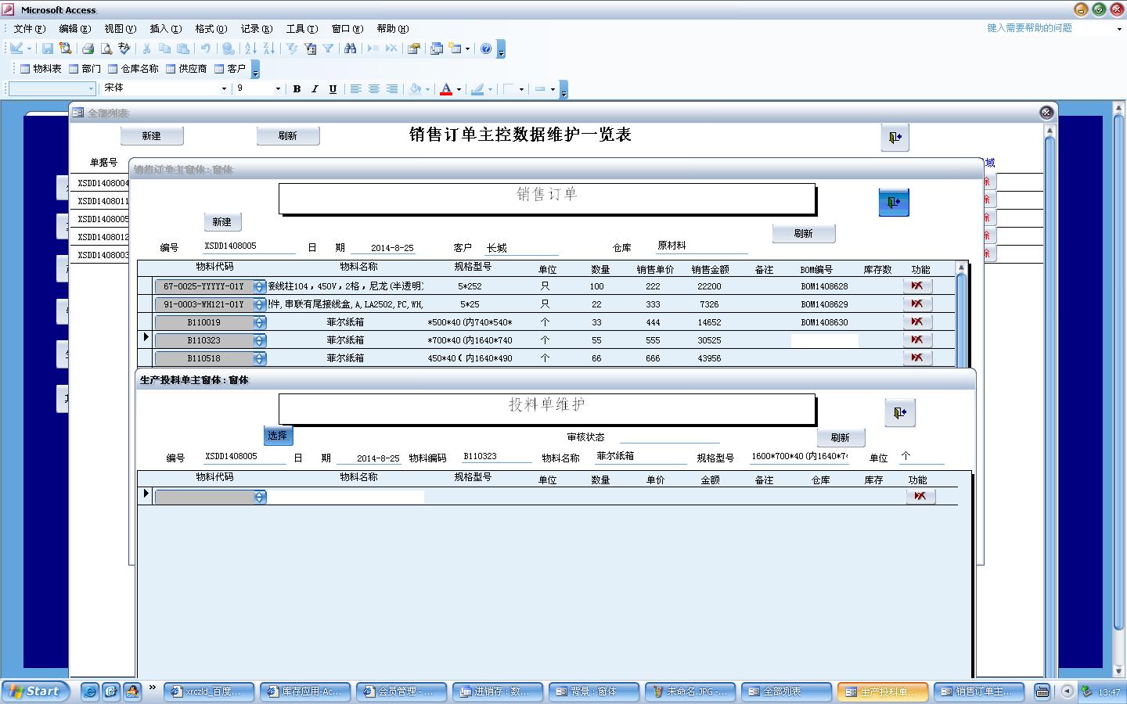
Task: Open Properties sheet icon
Action: click(x=414, y=48)
